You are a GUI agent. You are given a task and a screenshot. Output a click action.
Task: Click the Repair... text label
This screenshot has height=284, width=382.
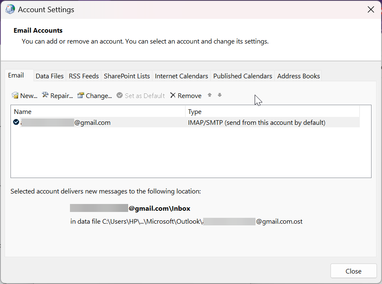pyautogui.click(x=62, y=96)
